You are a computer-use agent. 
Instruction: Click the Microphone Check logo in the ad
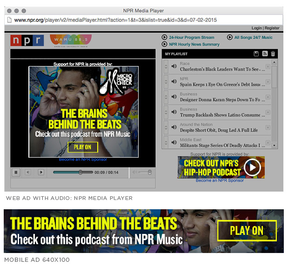coord(116,82)
